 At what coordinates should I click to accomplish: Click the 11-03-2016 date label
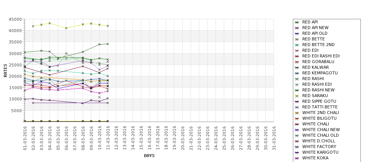108,138
